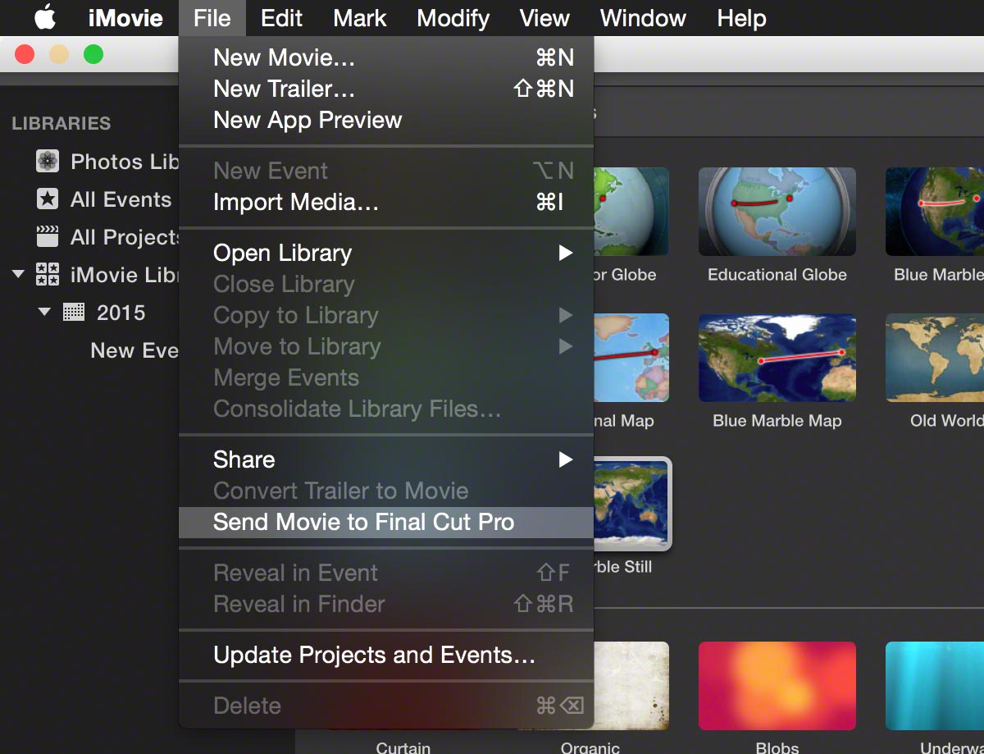The image size is (984, 754).
Task: Choose Update Projects and Events…
Action: coord(386,655)
